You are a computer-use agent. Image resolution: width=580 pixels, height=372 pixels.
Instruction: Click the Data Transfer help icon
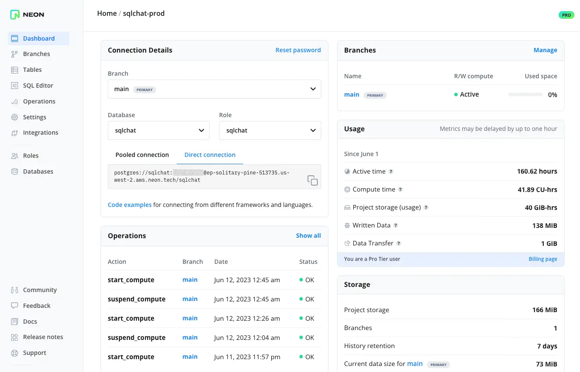click(x=399, y=243)
